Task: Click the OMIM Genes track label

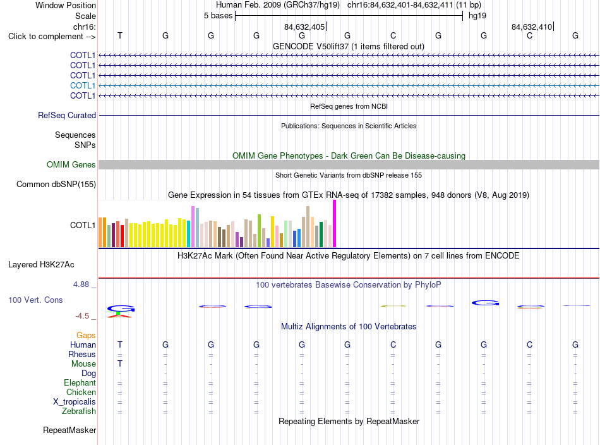Action: (x=71, y=165)
